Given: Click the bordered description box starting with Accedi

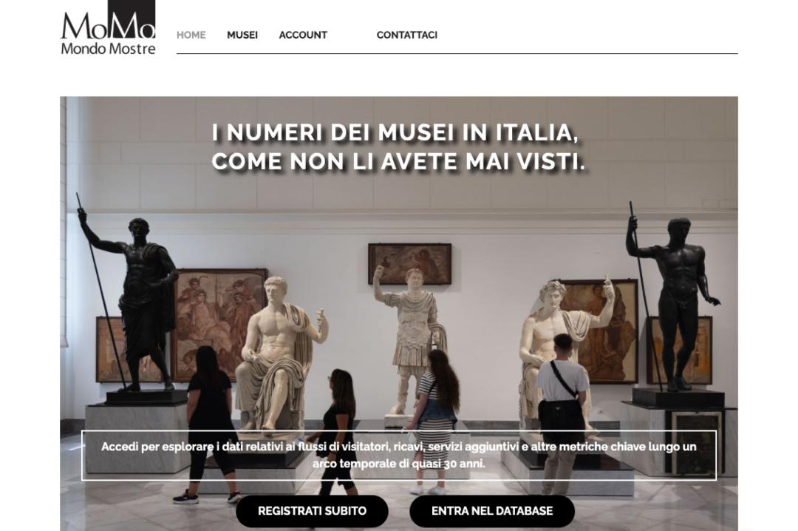Looking at the screenshot, I should click(398, 455).
